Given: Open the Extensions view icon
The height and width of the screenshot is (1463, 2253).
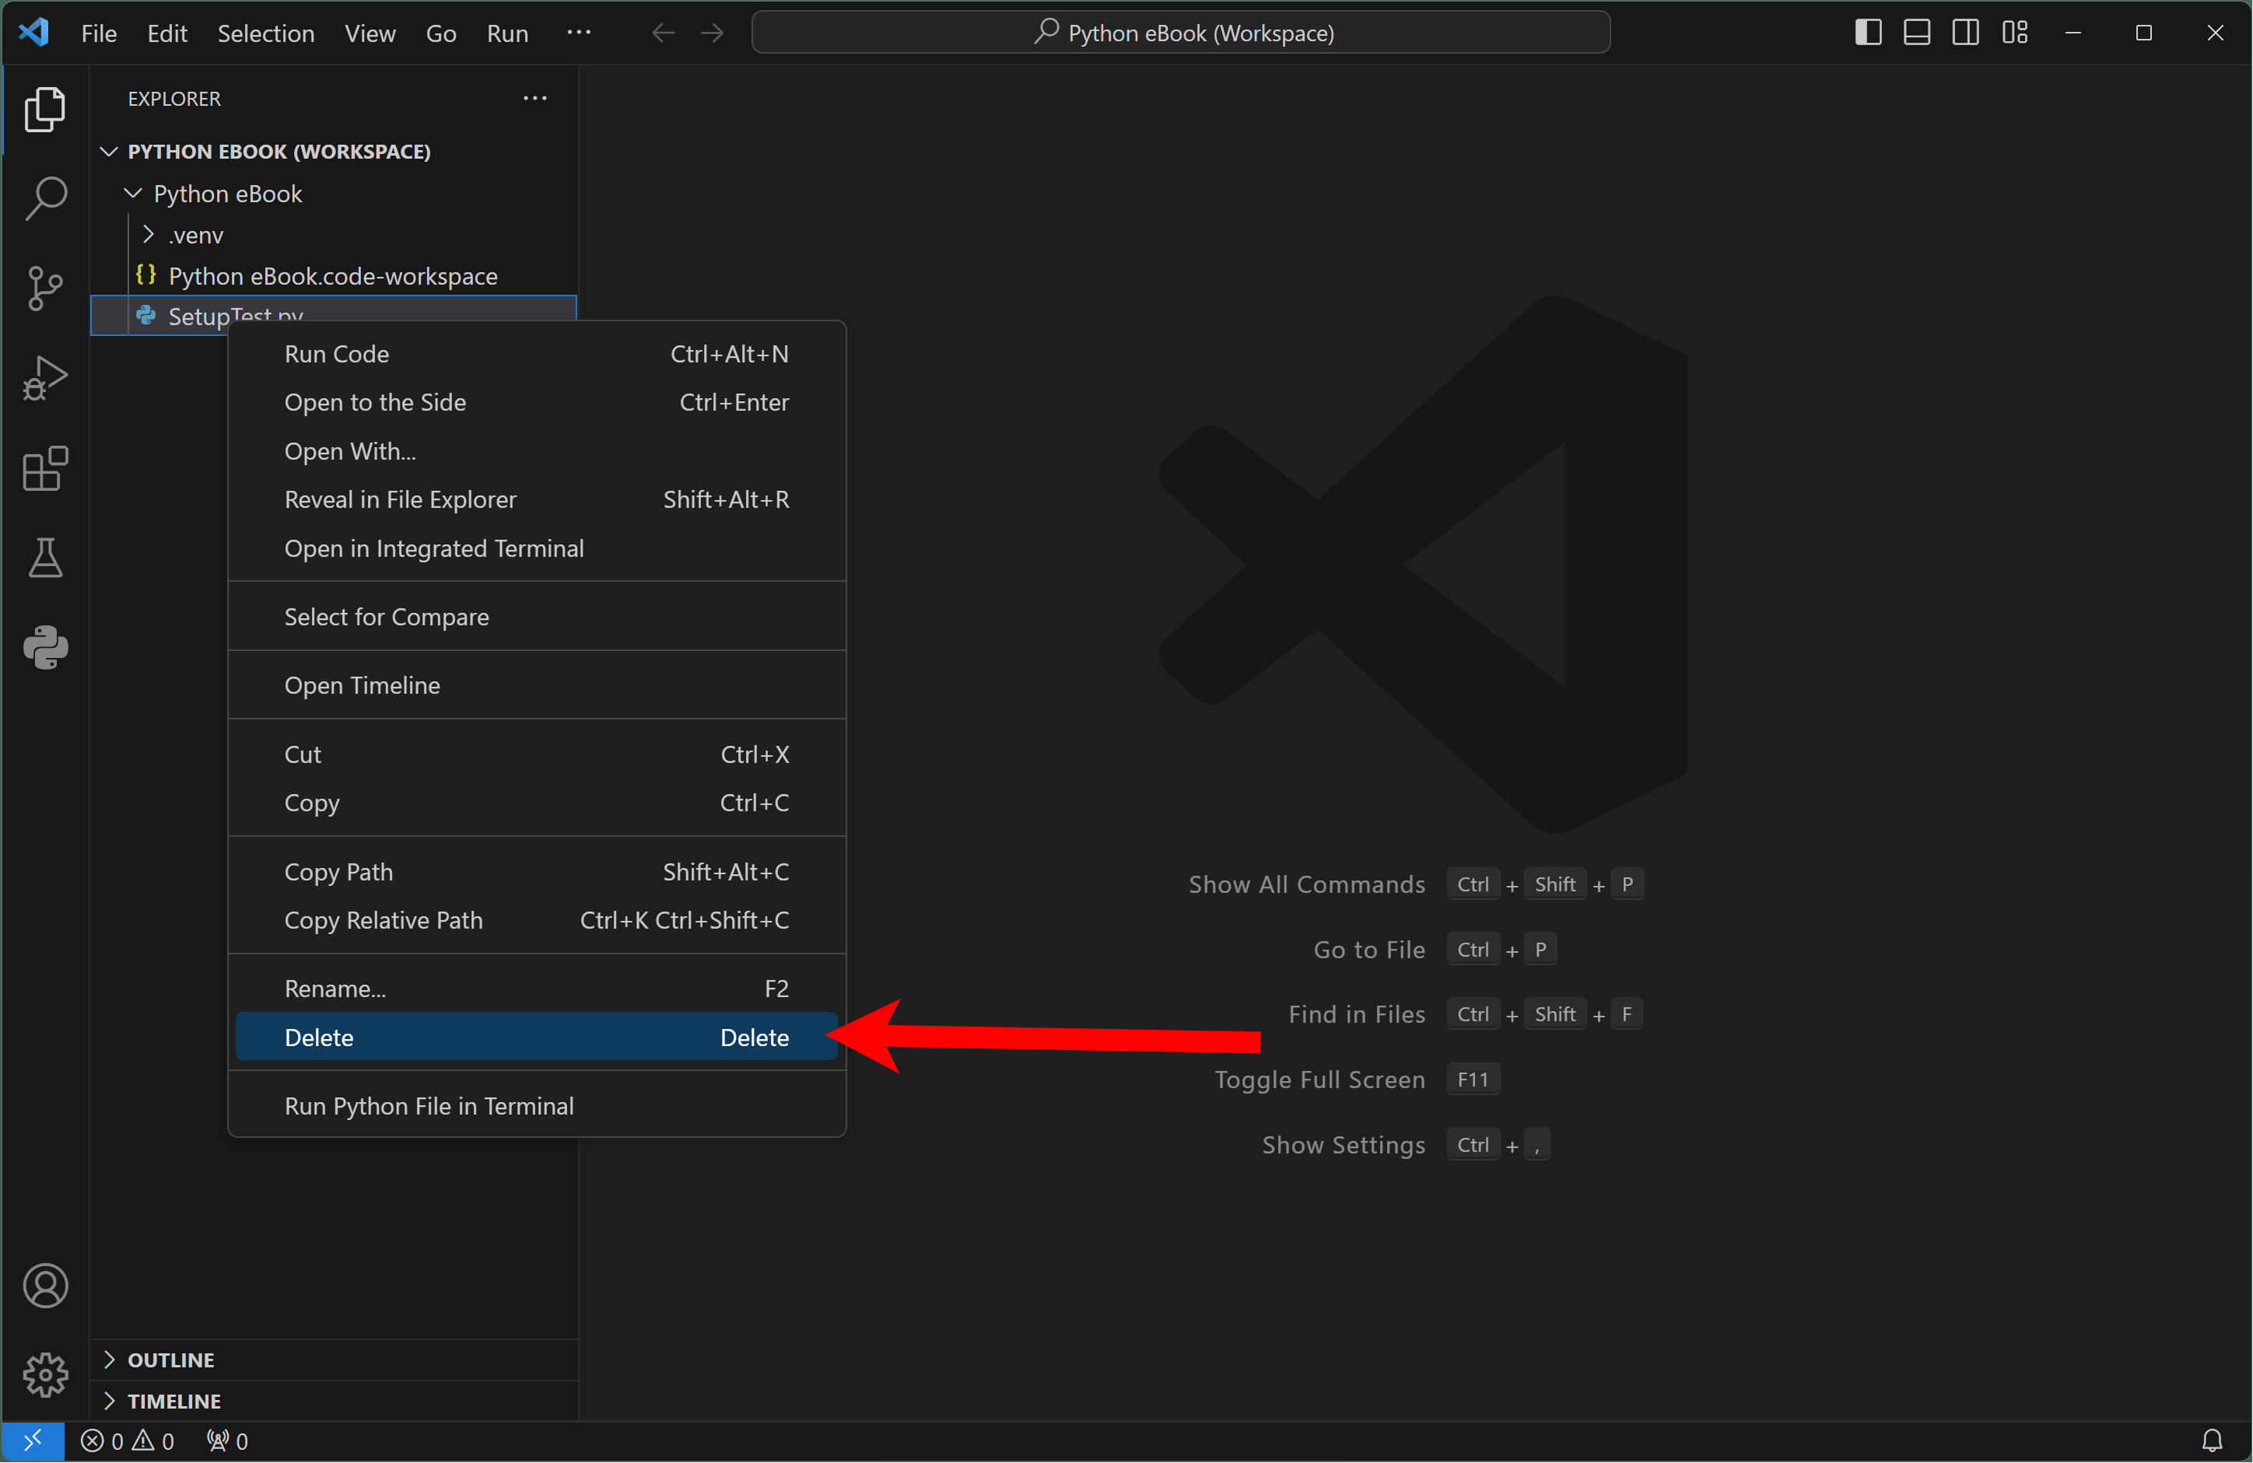Looking at the screenshot, I should point(44,468).
